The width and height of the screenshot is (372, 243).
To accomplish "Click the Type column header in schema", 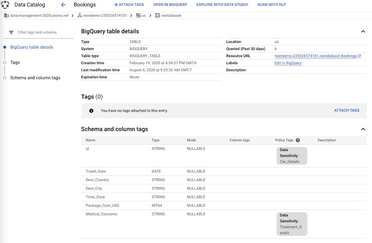I will point(155,140).
